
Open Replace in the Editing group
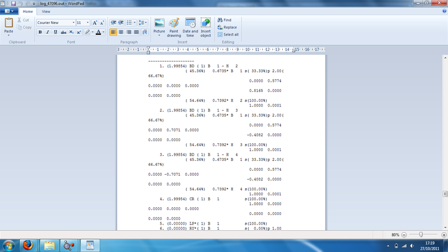pos(227,27)
